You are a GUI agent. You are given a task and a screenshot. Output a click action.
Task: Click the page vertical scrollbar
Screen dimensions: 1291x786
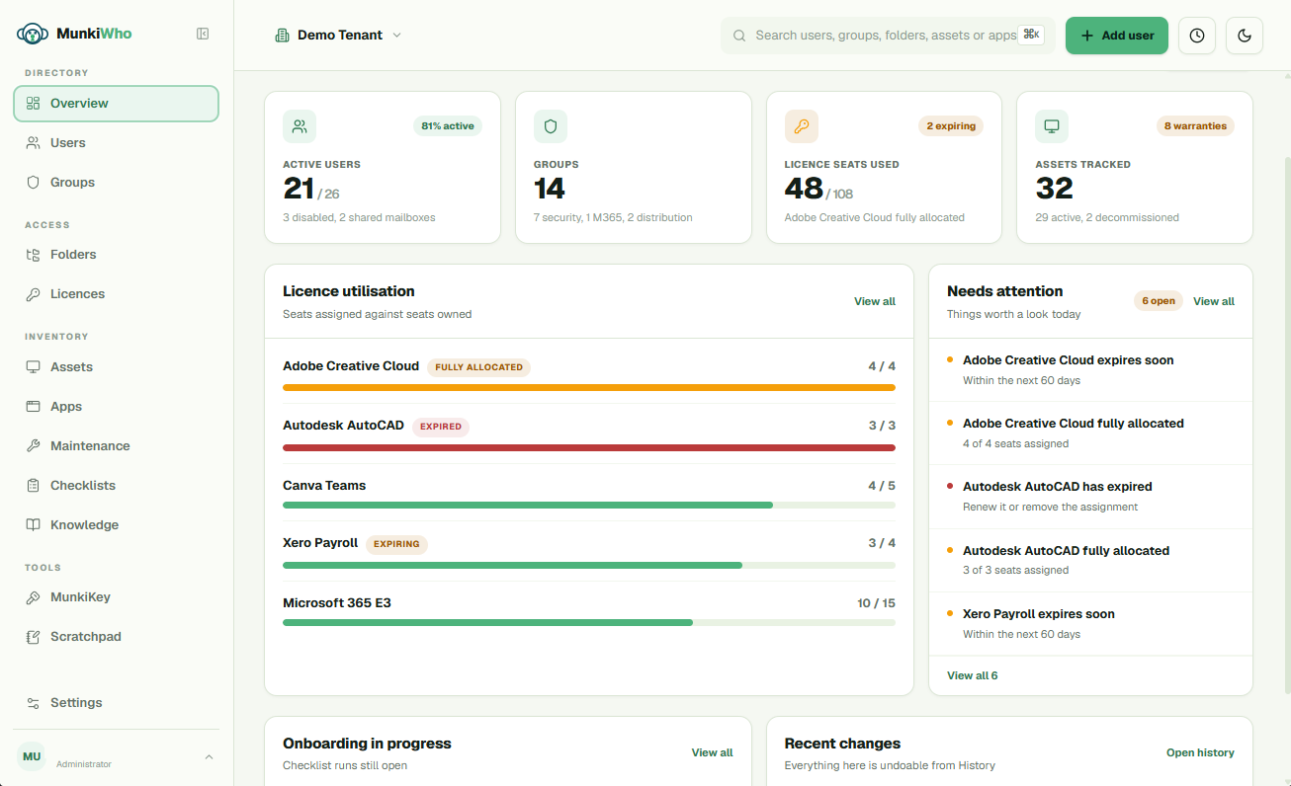pyautogui.click(x=1286, y=425)
